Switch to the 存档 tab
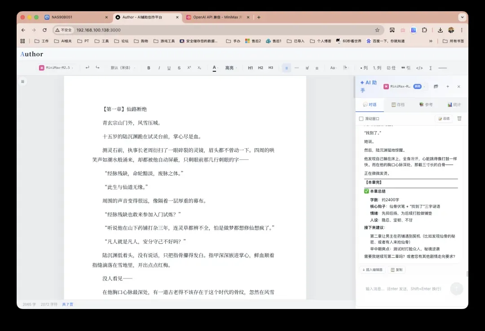The width and height of the screenshot is (485, 331). click(x=398, y=105)
